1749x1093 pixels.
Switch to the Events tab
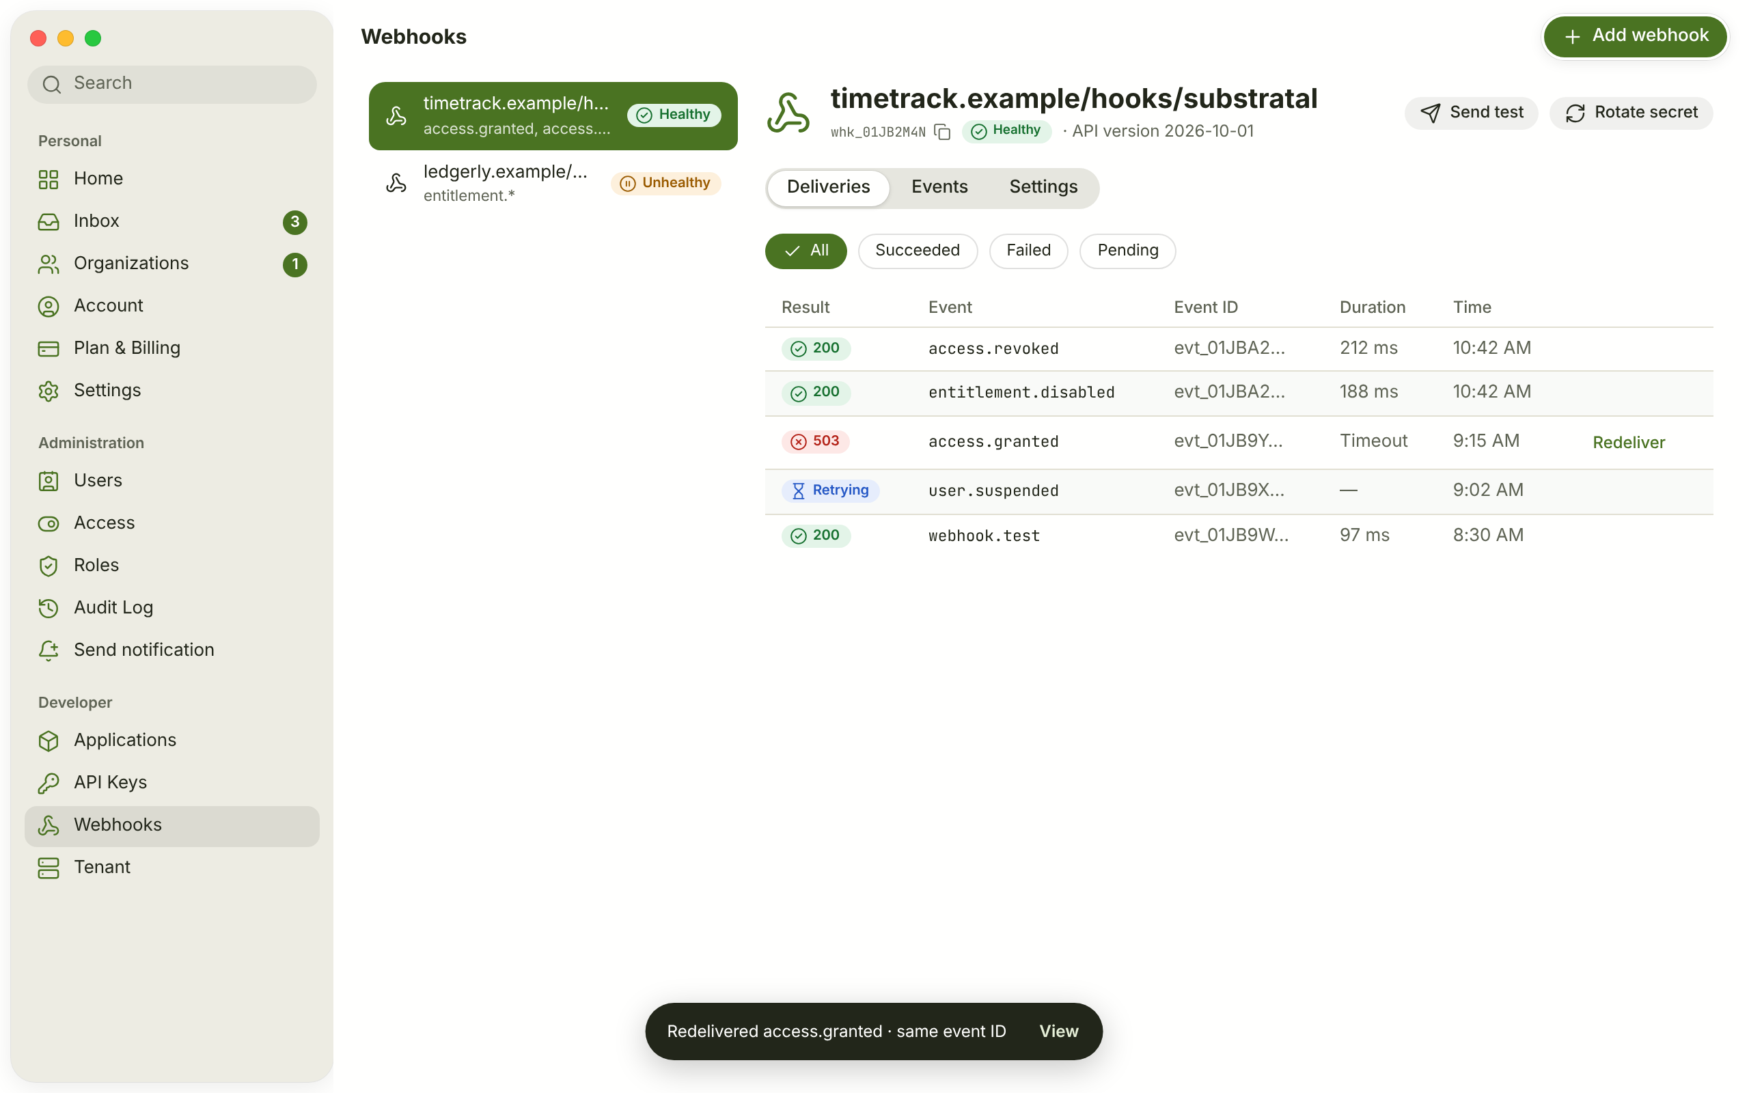939,187
